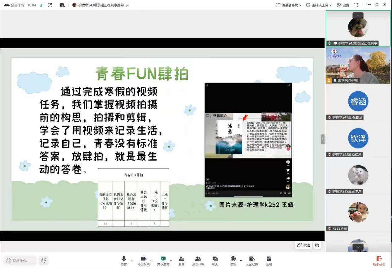Open 元宝纪要 meeting notes
This screenshot has height=268, width=392.
pos(252,261)
